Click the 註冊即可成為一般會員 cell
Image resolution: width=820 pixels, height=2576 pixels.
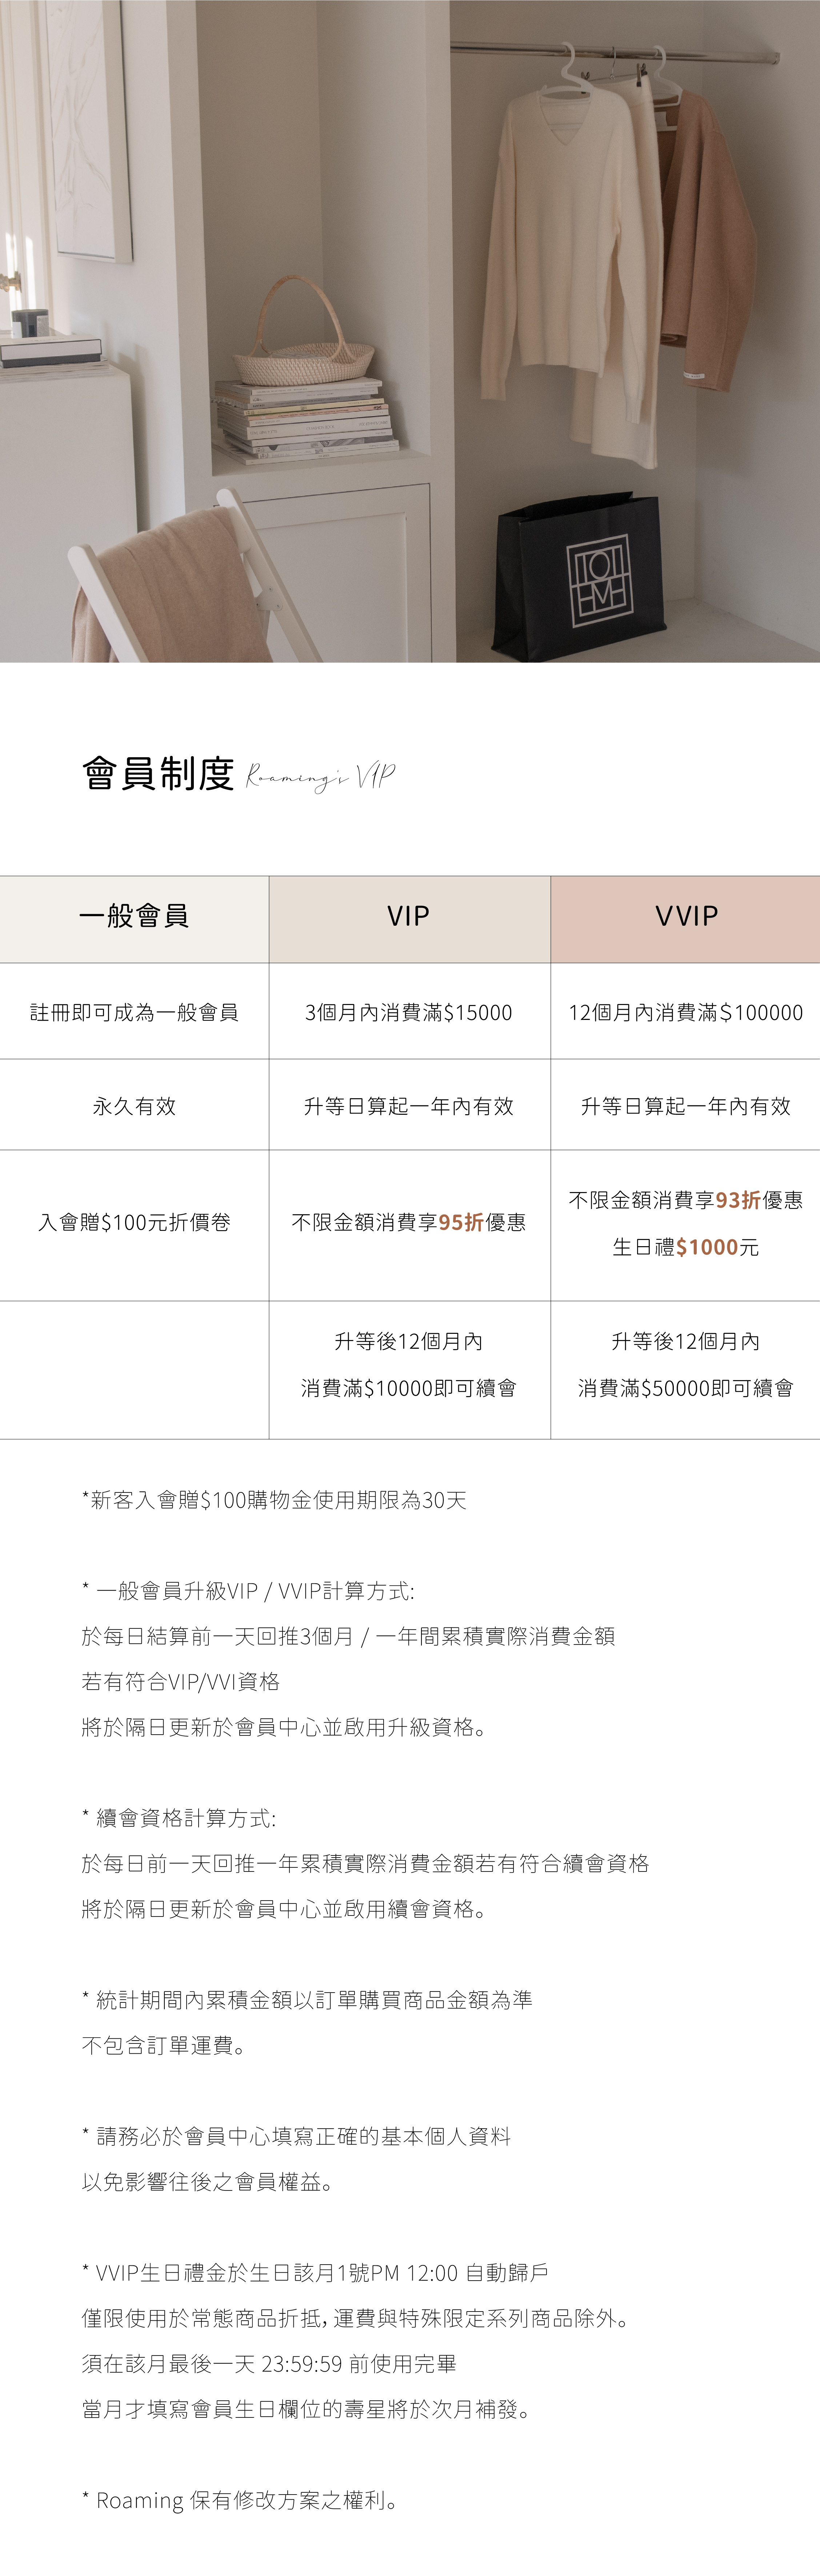[x=134, y=1012]
